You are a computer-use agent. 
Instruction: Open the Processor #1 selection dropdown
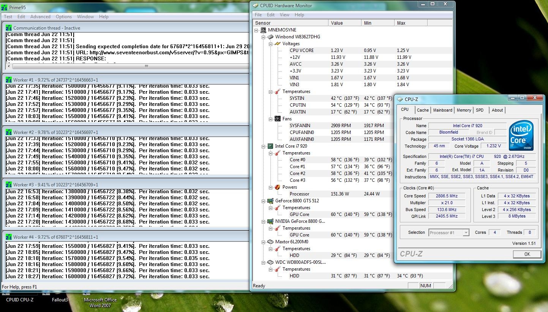coord(449,233)
